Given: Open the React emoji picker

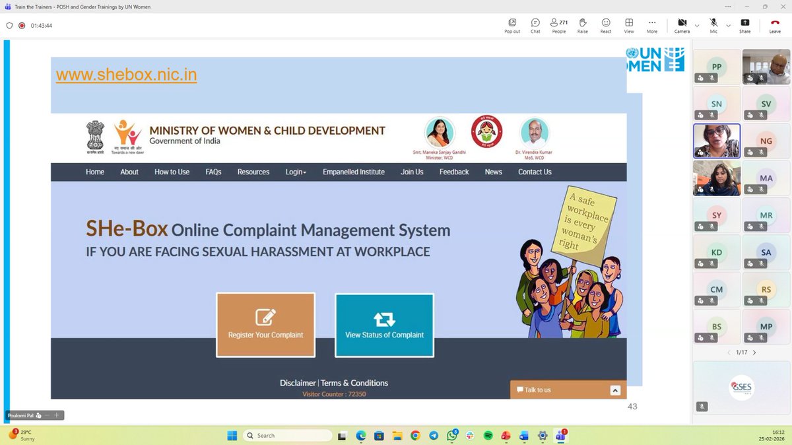Looking at the screenshot, I should [606, 25].
